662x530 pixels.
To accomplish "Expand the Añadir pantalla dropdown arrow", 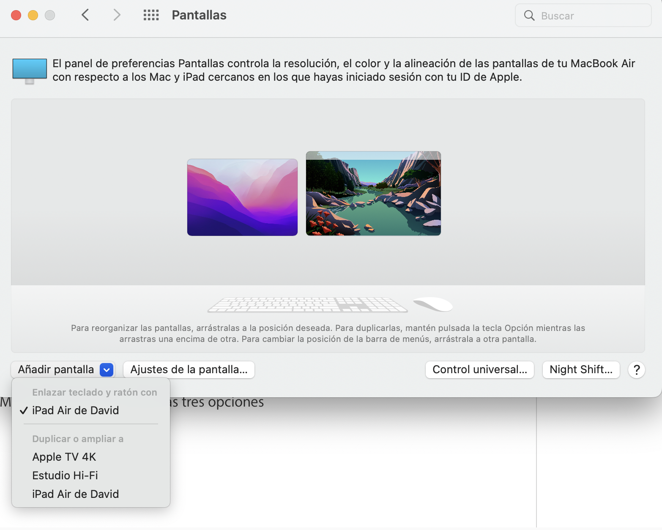I will pyautogui.click(x=107, y=370).
